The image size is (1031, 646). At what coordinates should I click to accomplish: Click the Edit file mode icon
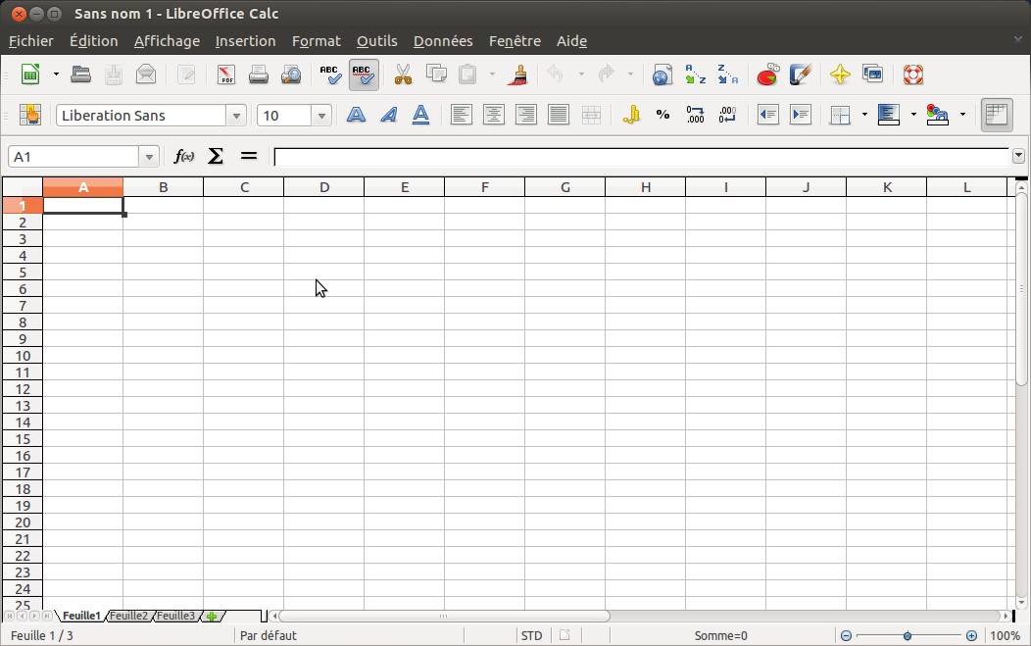[186, 75]
